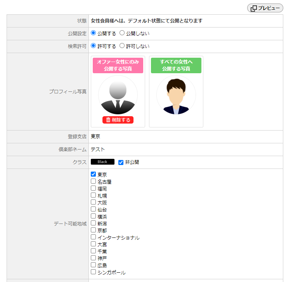The width and height of the screenshot is (286, 282).
Task: Check the 大阪 date area option
Action: click(93, 202)
